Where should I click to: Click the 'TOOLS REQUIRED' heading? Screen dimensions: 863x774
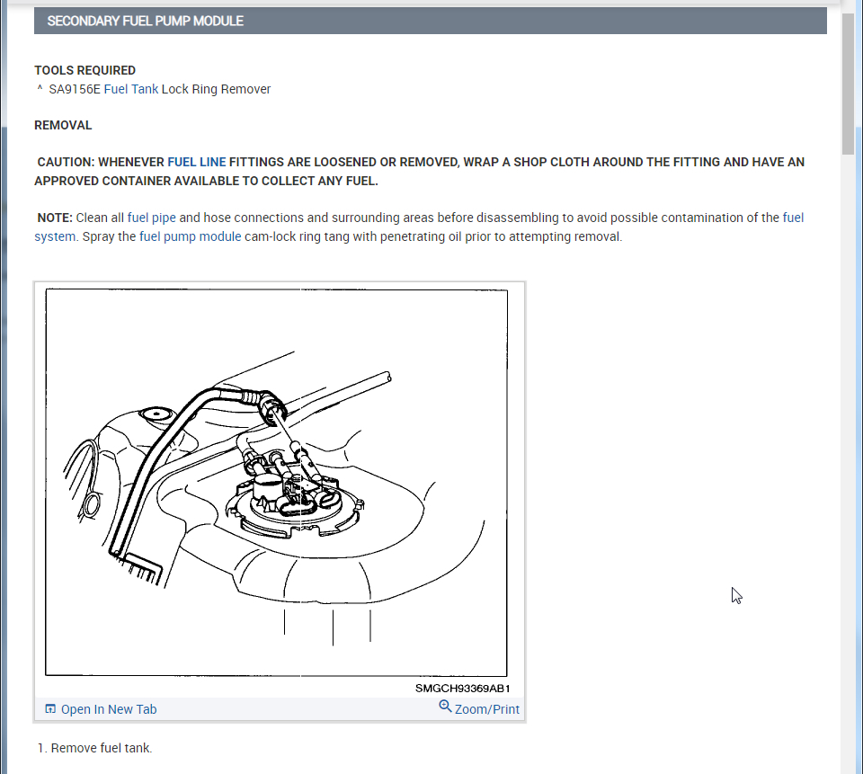[x=85, y=70]
